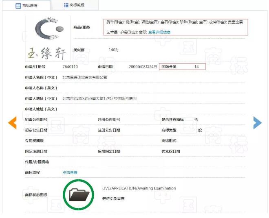Go to previous trademark with orange arrow
The height and width of the screenshot is (218, 269).
(x=12, y=122)
